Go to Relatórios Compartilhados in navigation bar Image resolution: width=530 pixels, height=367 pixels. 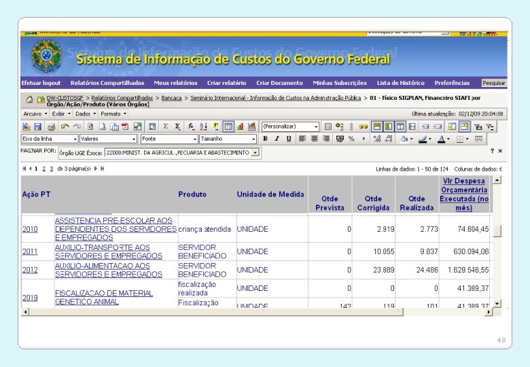(107, 83)
